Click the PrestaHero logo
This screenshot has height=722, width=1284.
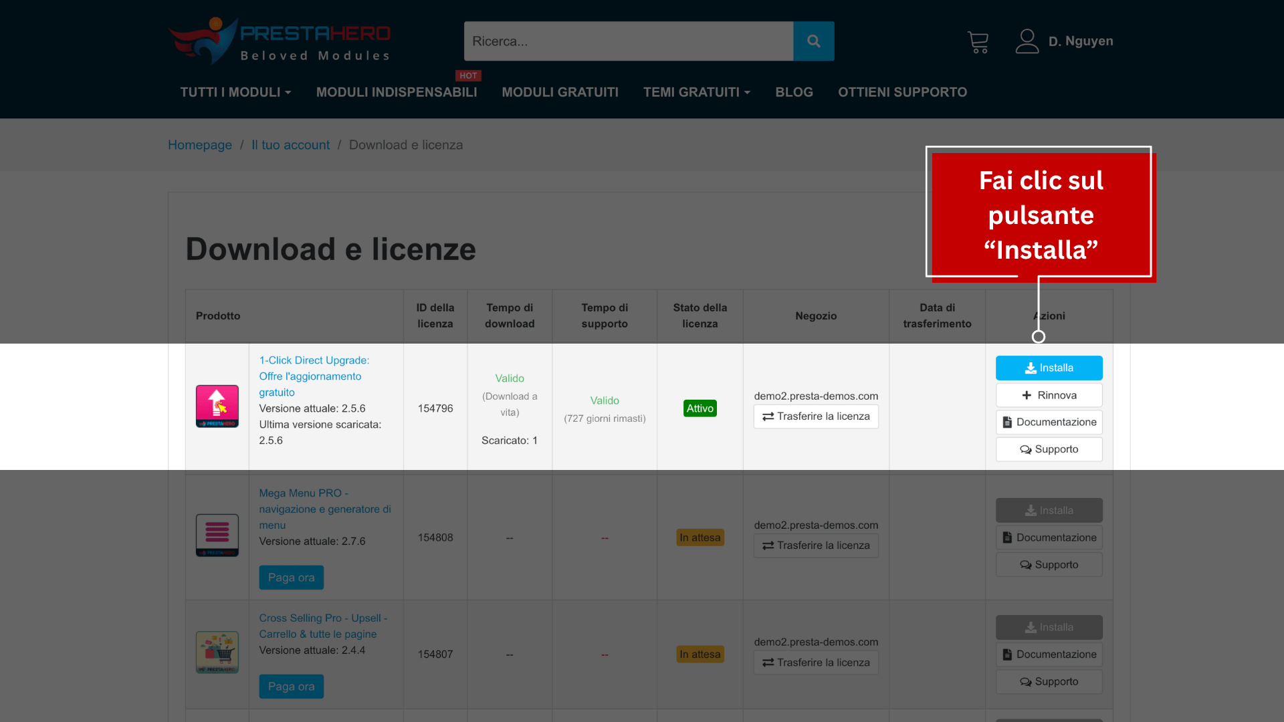click(280, 41)
